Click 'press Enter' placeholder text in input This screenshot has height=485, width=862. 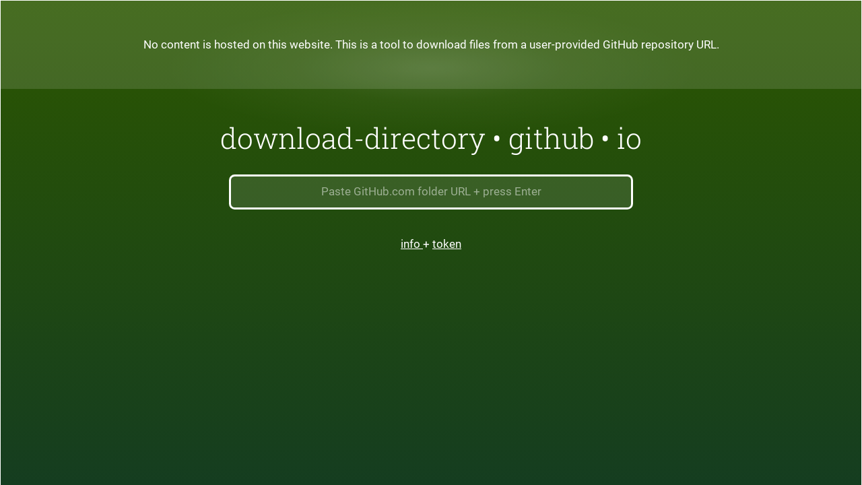(512, 192)
